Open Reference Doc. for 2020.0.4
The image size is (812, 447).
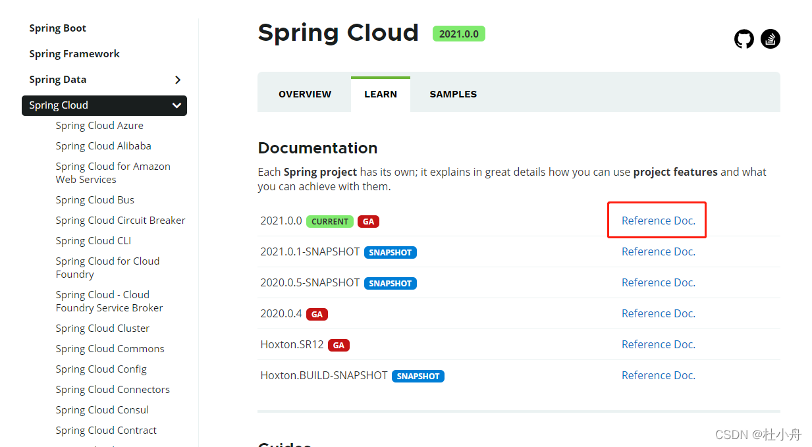click(659, 313)
